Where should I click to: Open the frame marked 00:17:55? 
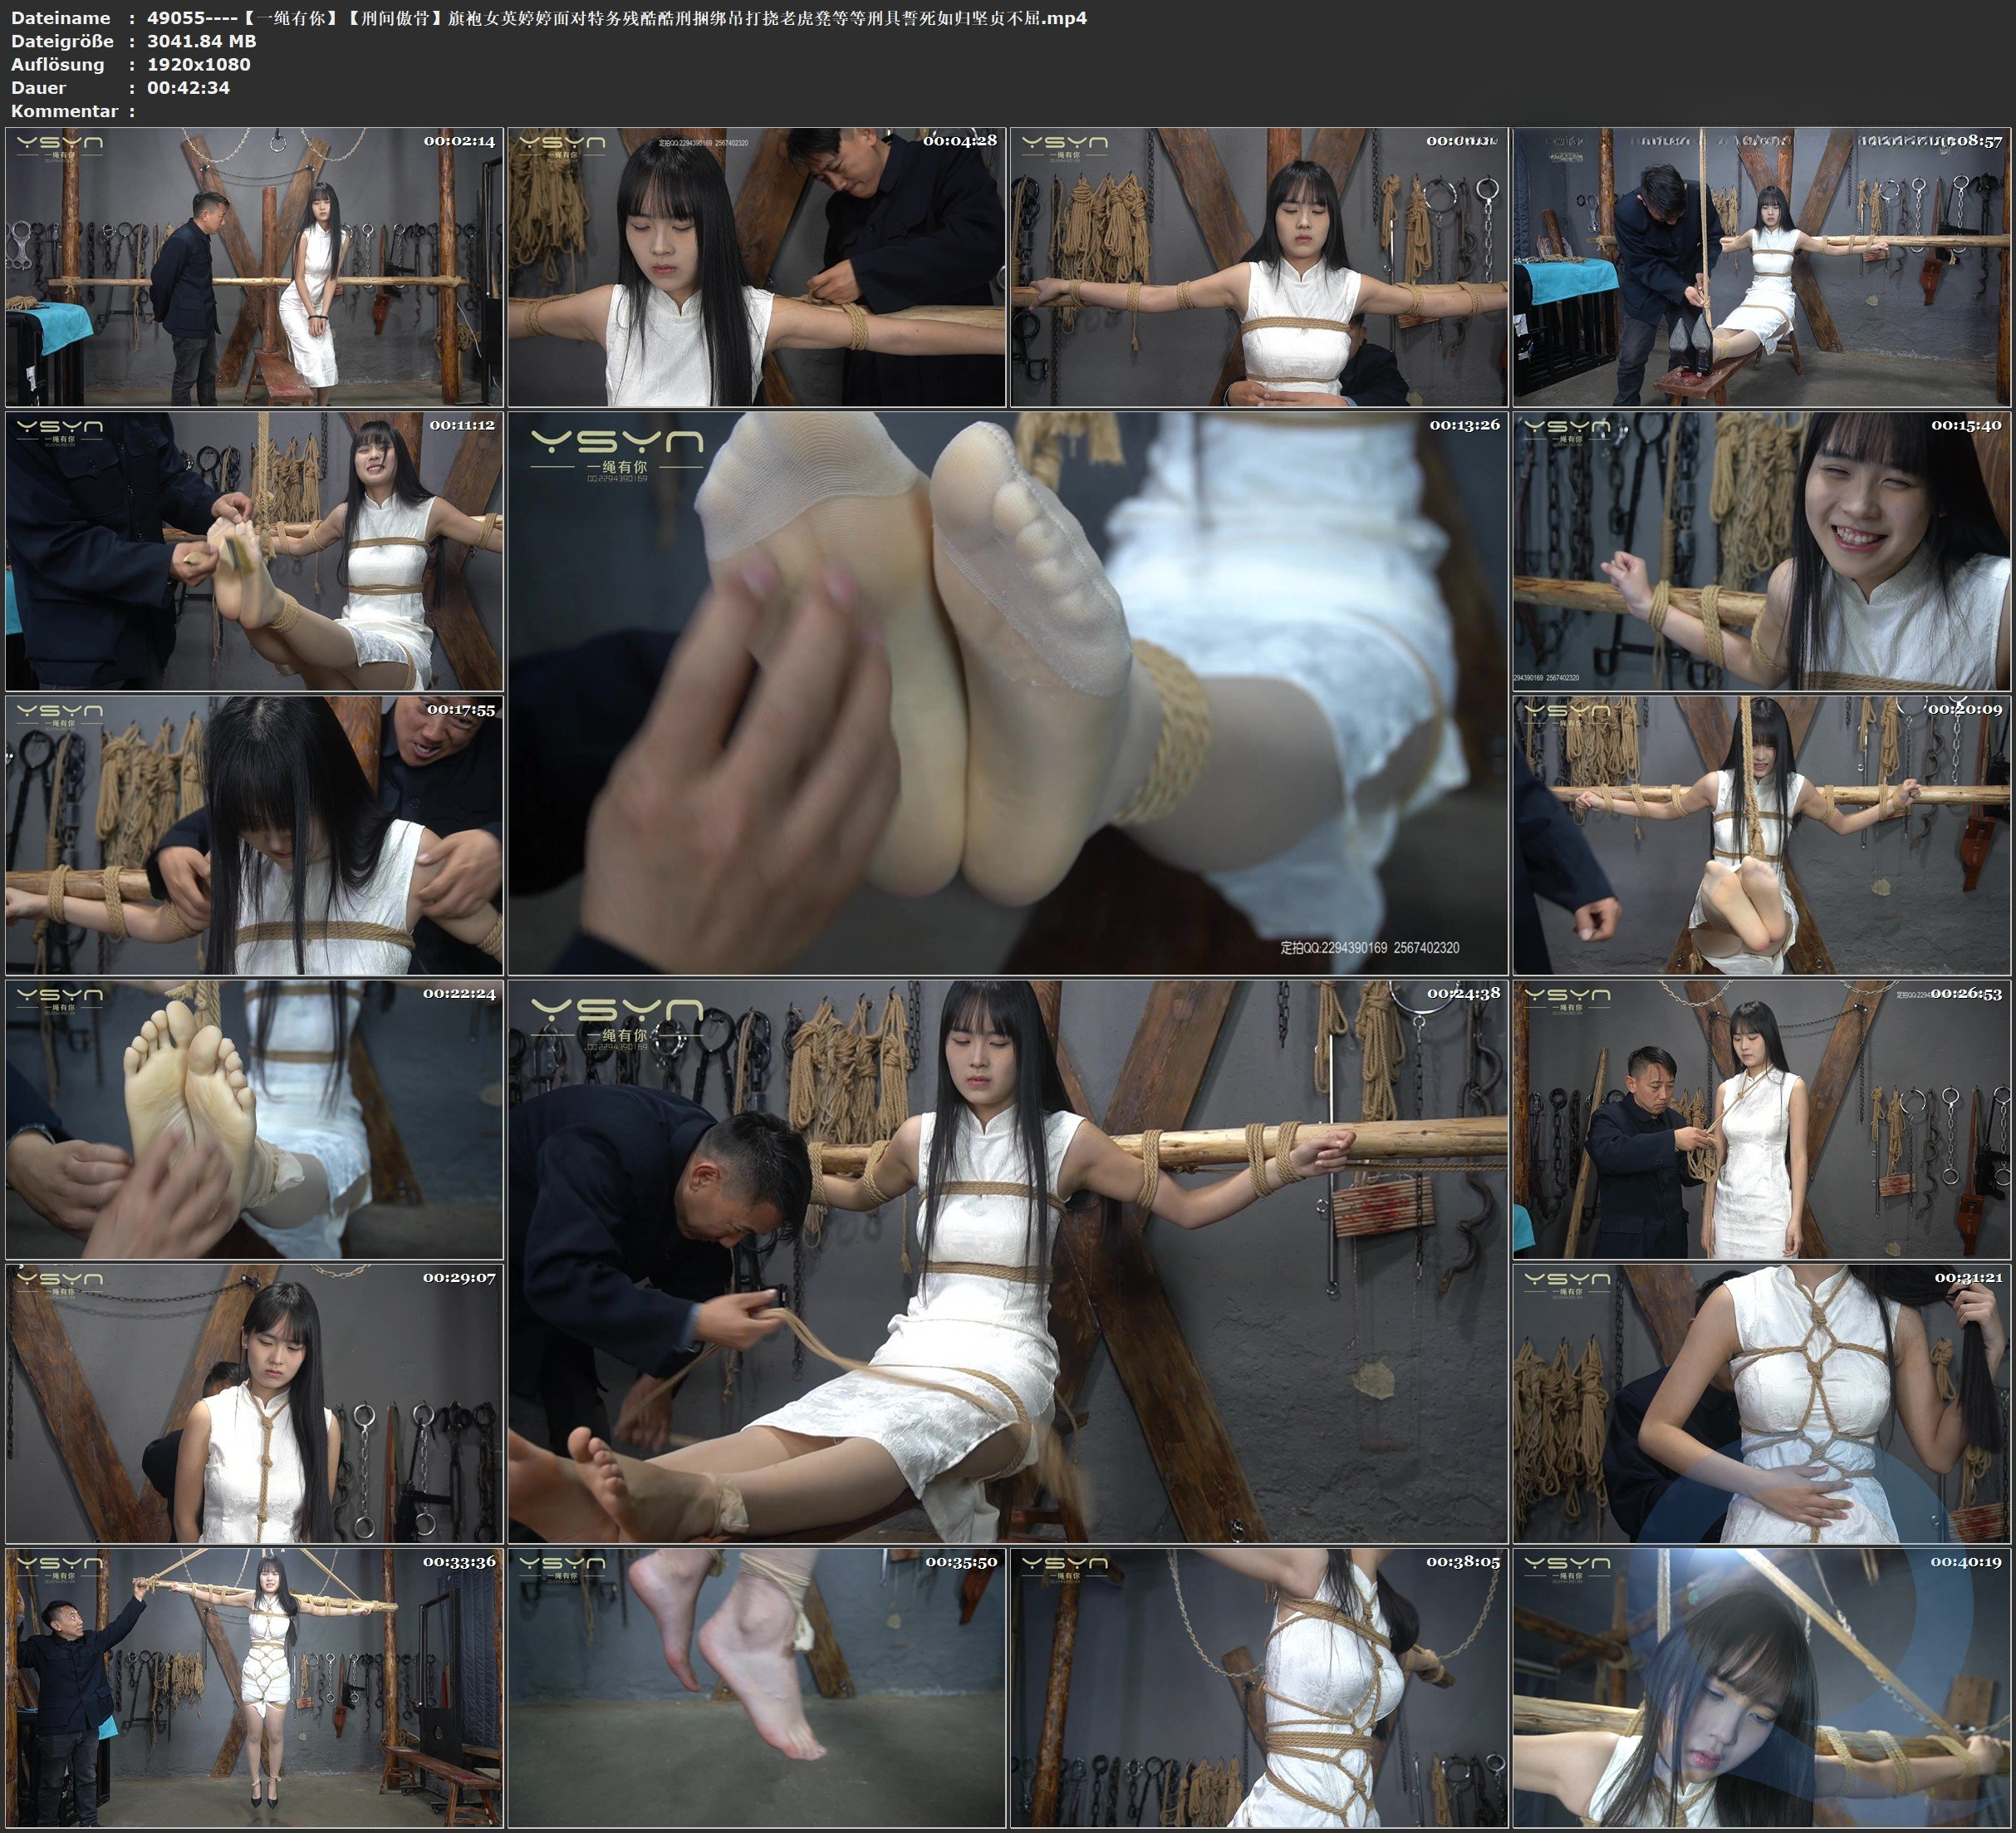point(254,835)
